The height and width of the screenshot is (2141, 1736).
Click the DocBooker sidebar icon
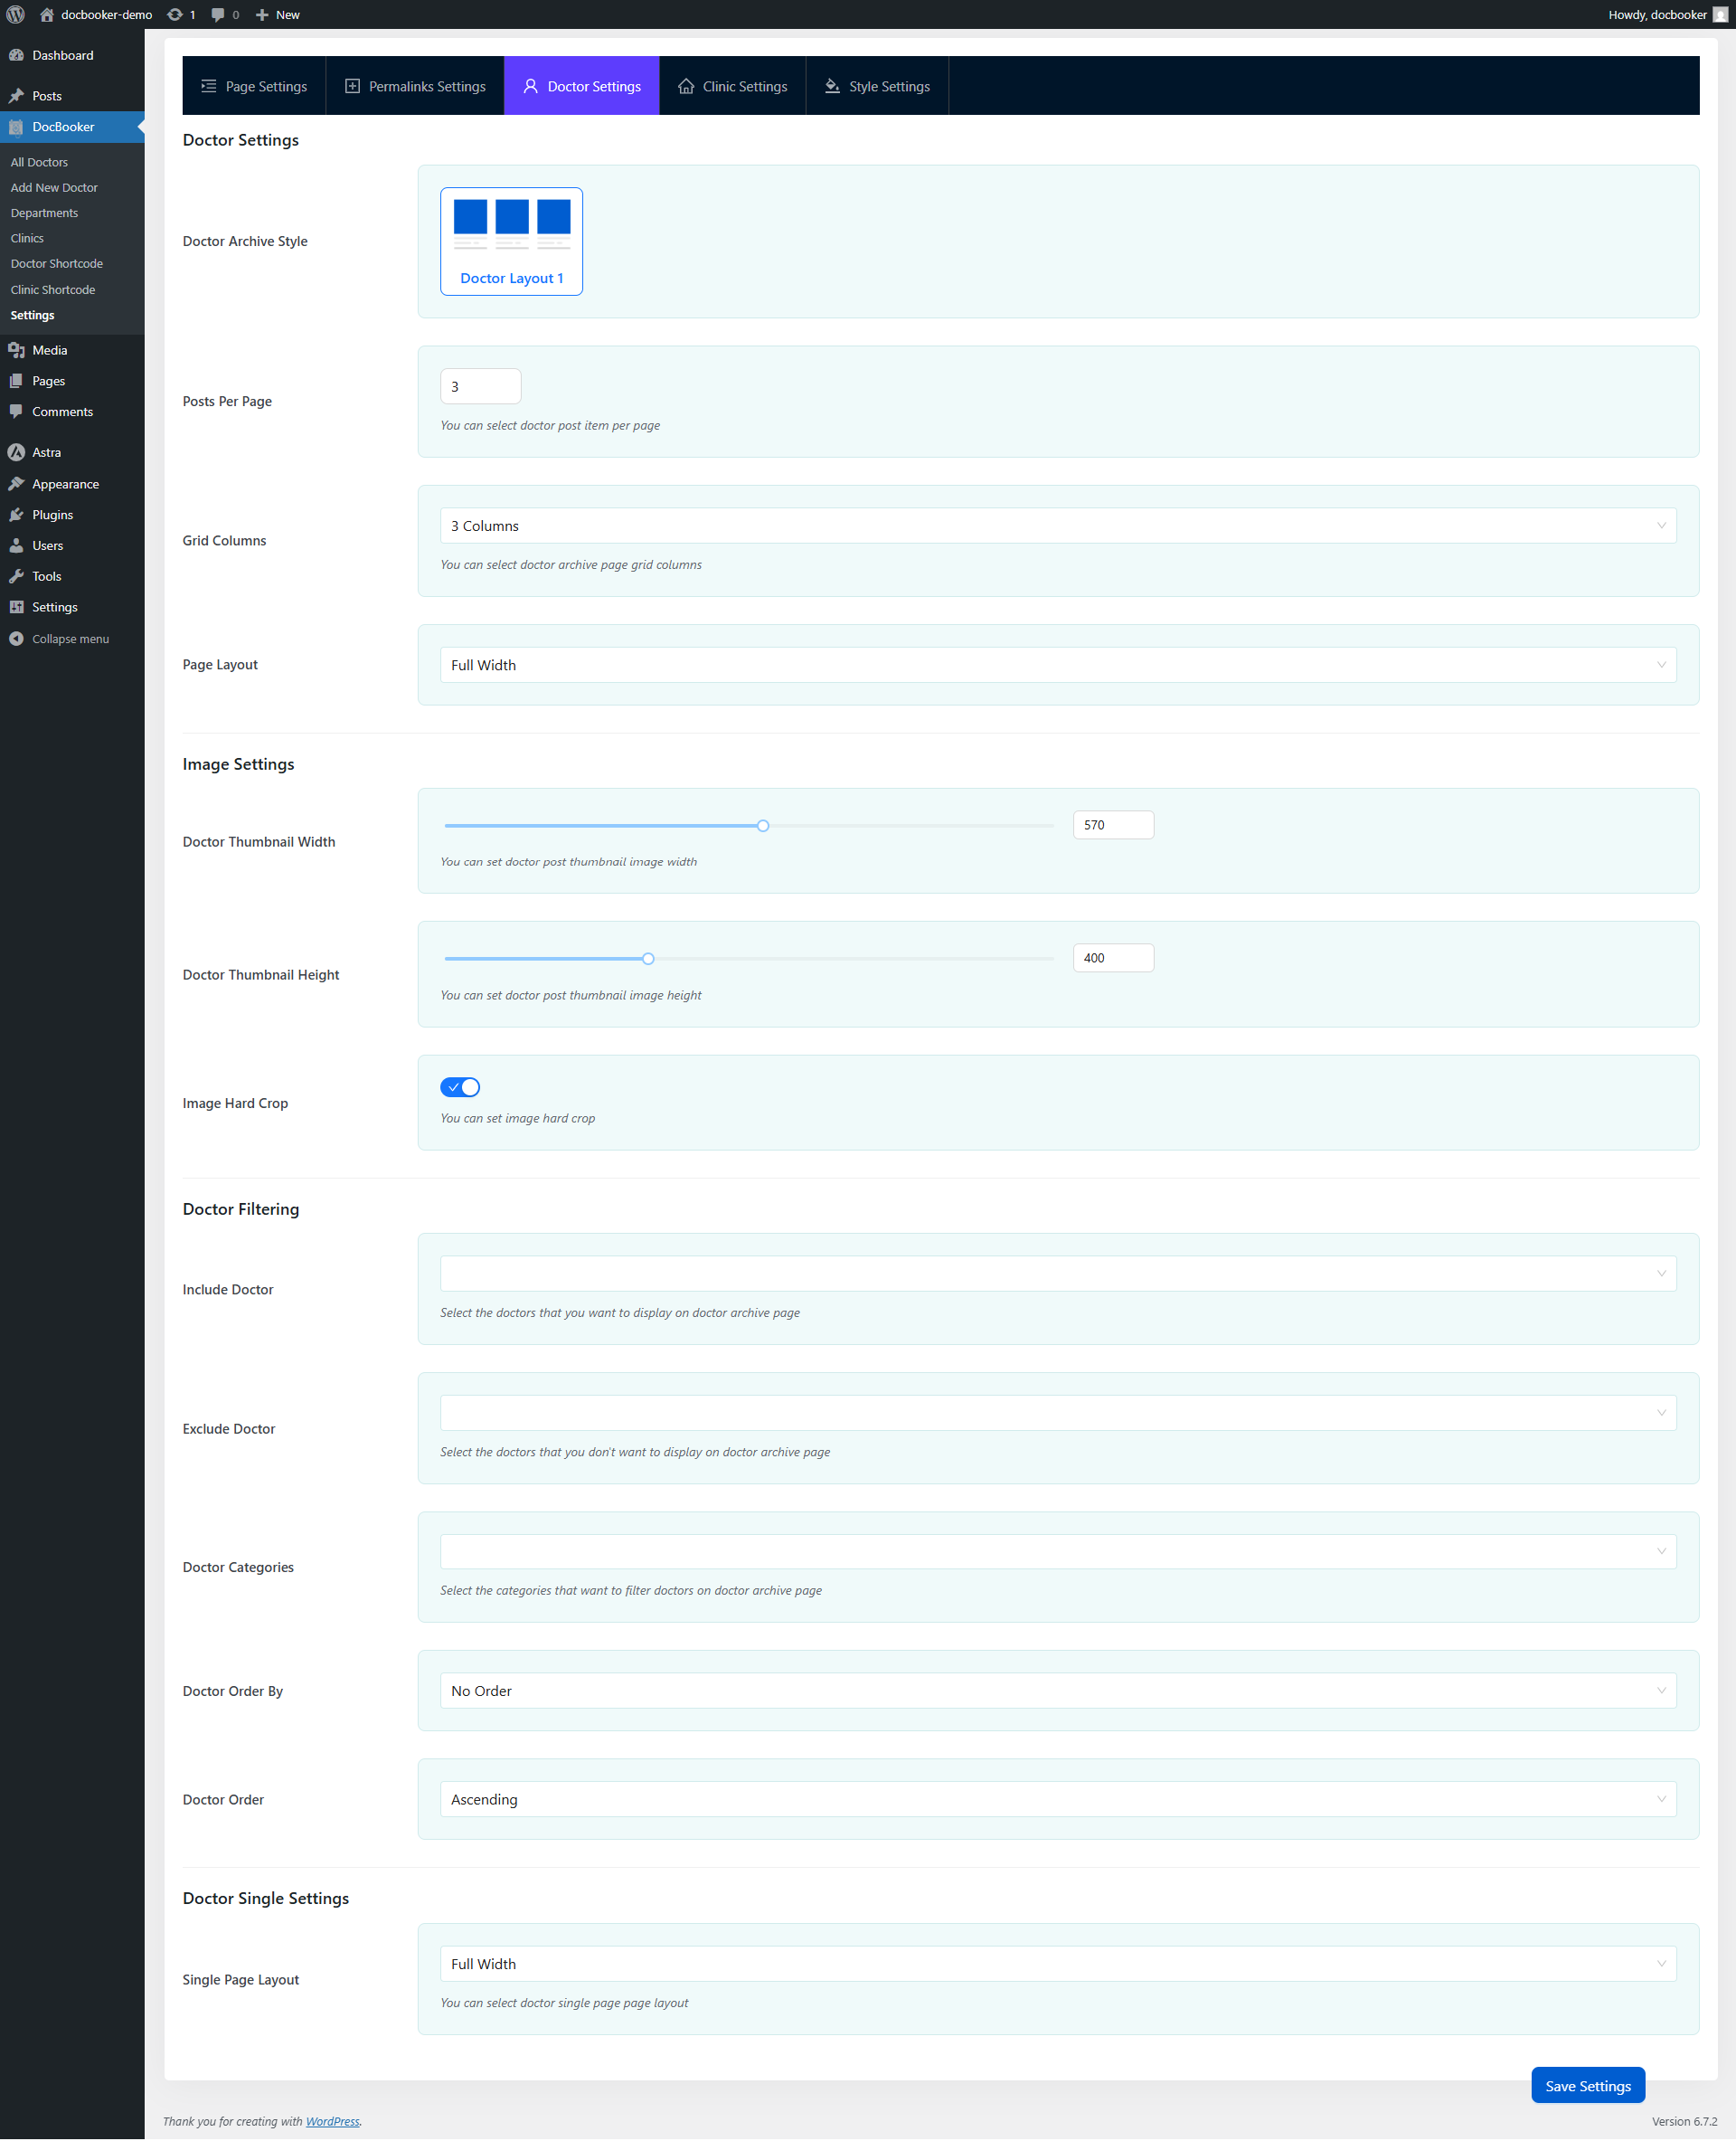click(x=16, y=127)
